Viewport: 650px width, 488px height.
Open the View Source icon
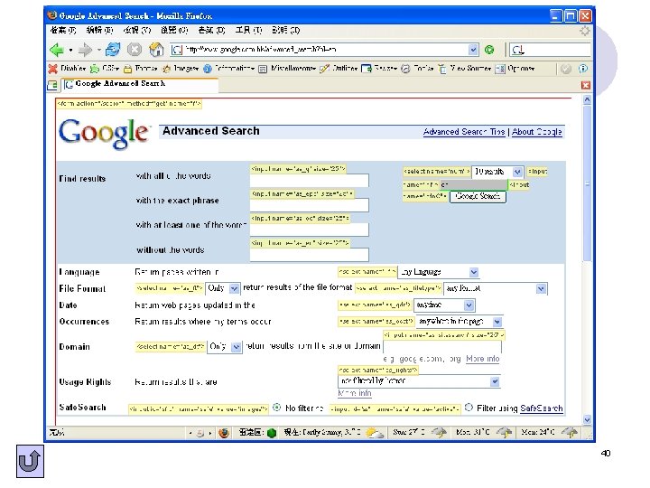(x=442, y=69)
